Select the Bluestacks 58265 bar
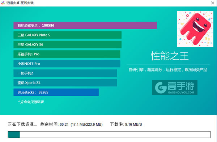Image resolution: width=217 pixels, height=142 pixels. 56,92
